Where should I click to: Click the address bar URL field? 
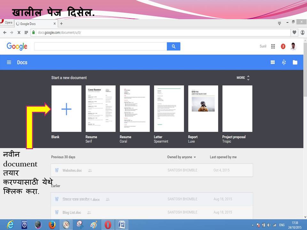coord(161,33)
